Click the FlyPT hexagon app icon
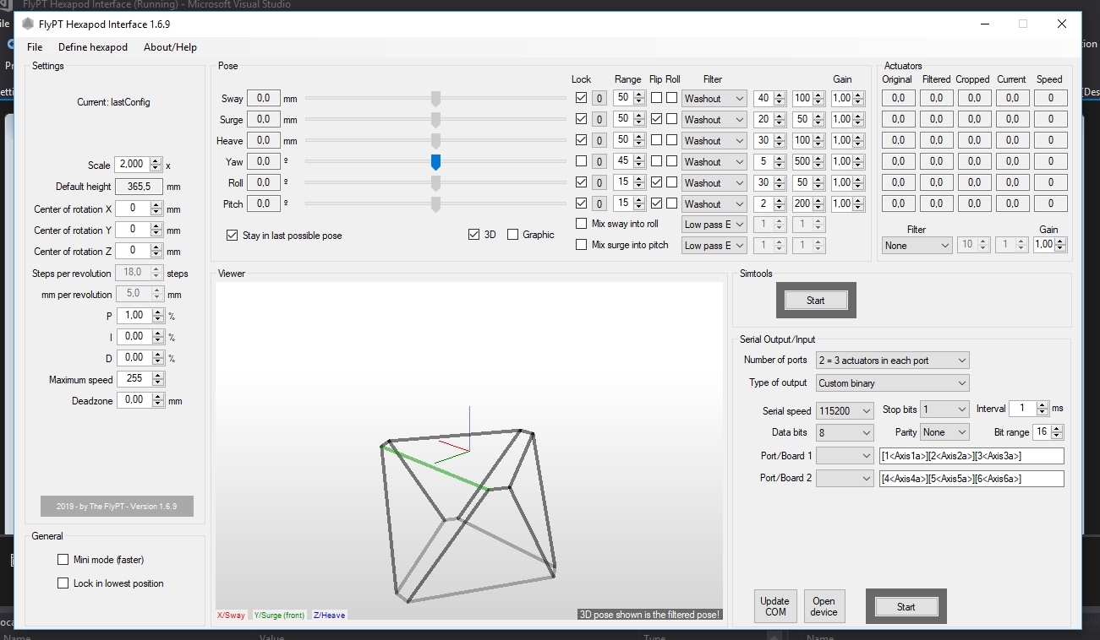The height and width of the screenshot is (640, 1100). coord(28,24)
